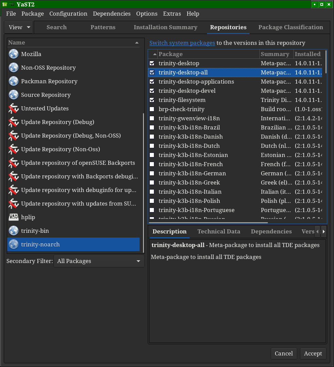The width and height of the screenshot is (334, 367).
Task: Open the Options menu
Action: click(147, 14)
